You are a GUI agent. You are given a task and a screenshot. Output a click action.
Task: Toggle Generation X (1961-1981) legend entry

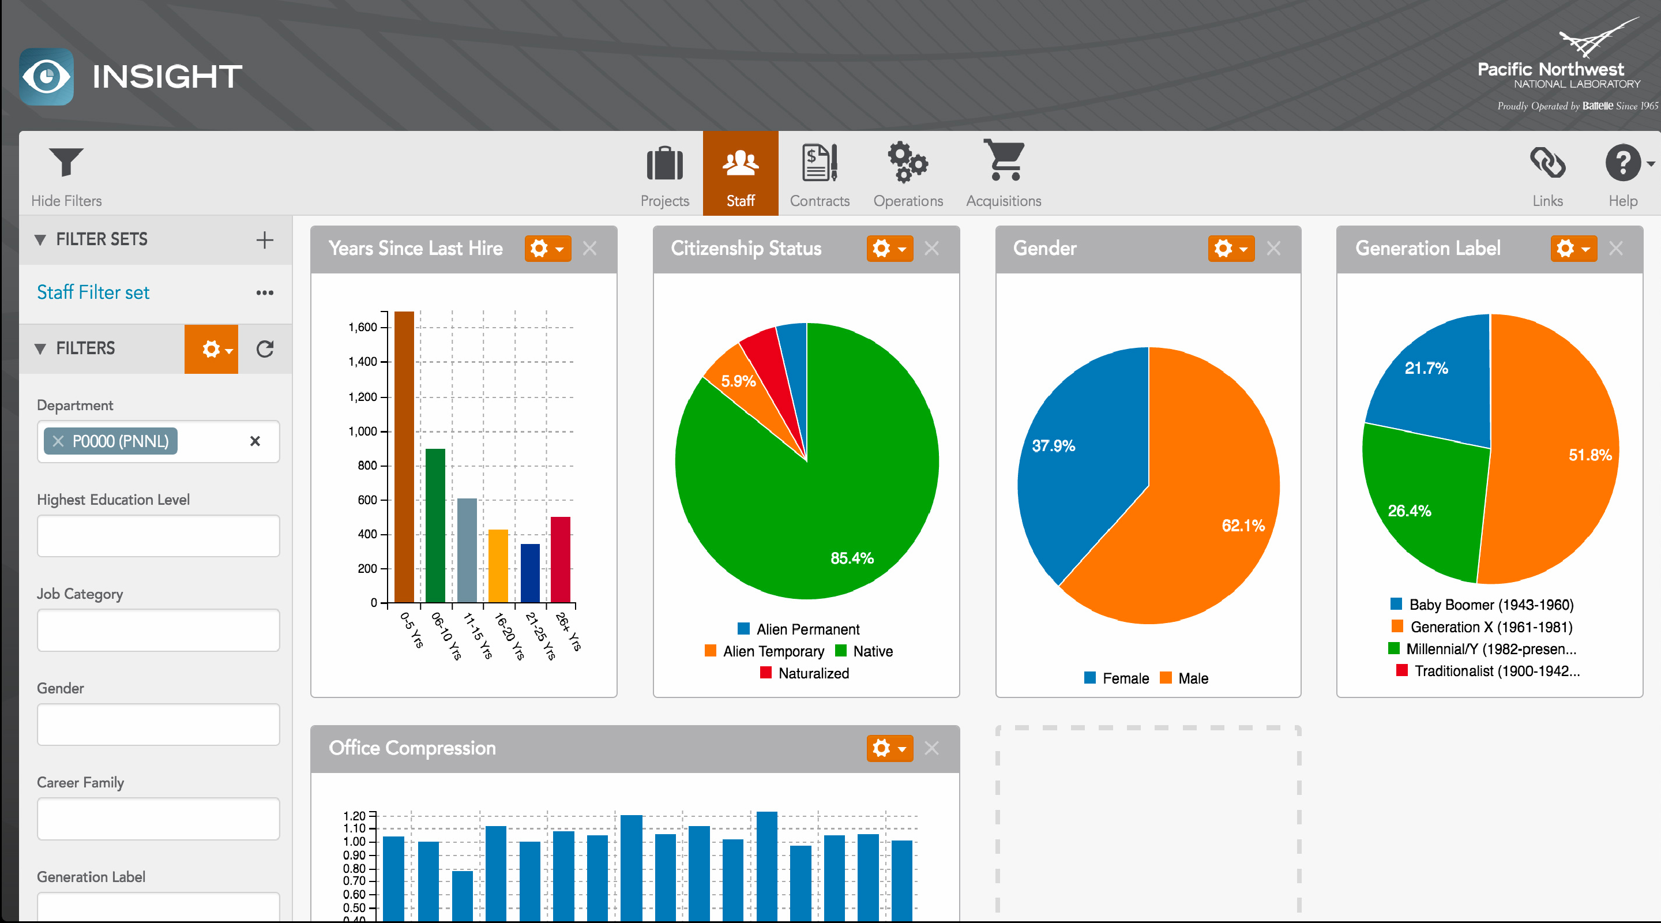(x=1482, y=626)
